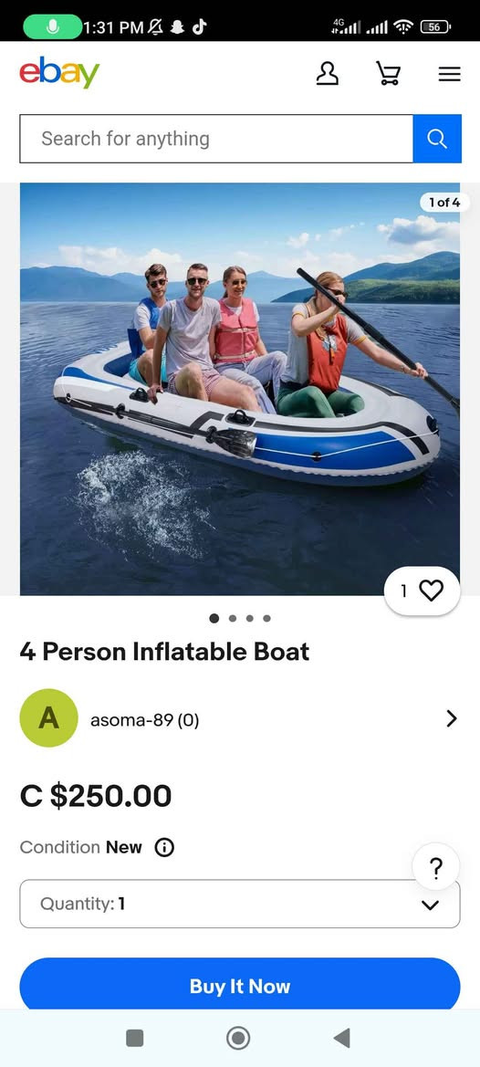Screen dimensions: 480x1067
Task: Open seller asoma-89 profile name
Action: point(145,720)
